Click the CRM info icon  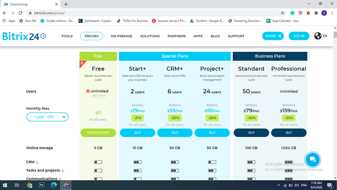[x=37, y=162]
